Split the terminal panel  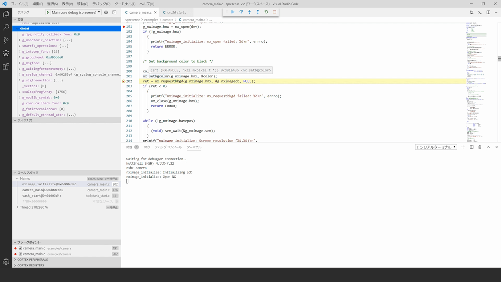[x=472, y=147]
